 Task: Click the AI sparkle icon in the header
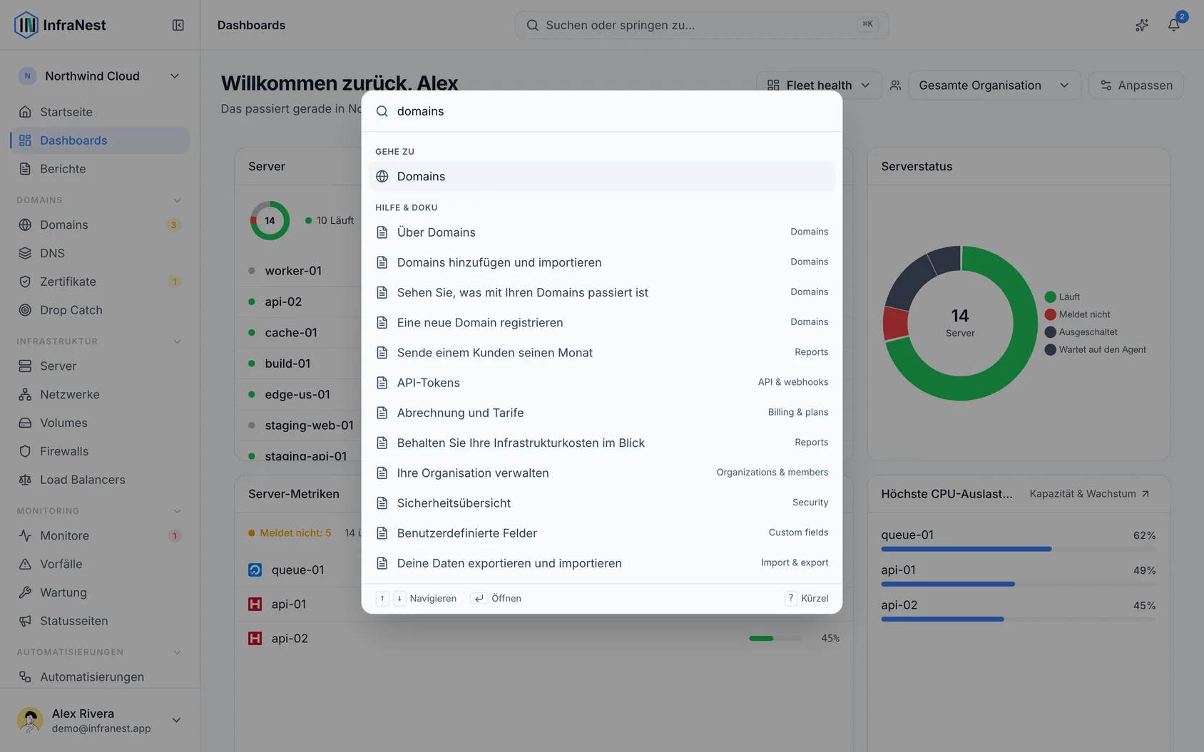point(1142,25)
